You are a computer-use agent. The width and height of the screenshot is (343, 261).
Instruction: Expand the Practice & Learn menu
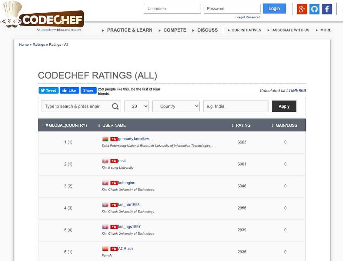coord(127,30)
